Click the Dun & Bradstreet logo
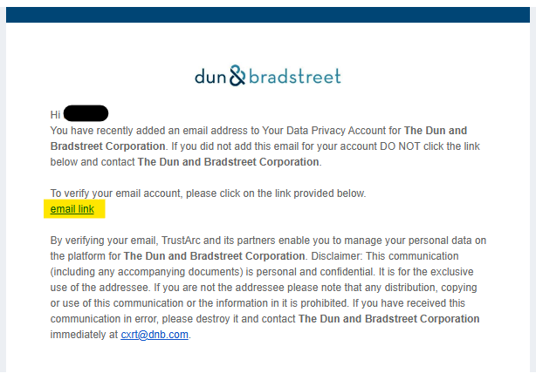The height and width of the screenshot is (380, 536). click(x=267, y=76)
